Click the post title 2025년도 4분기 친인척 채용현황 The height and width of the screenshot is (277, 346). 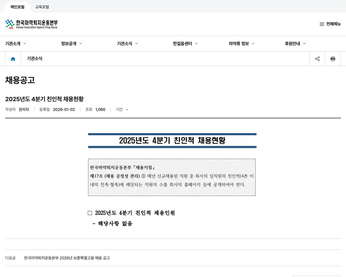[x=44, y=99]
